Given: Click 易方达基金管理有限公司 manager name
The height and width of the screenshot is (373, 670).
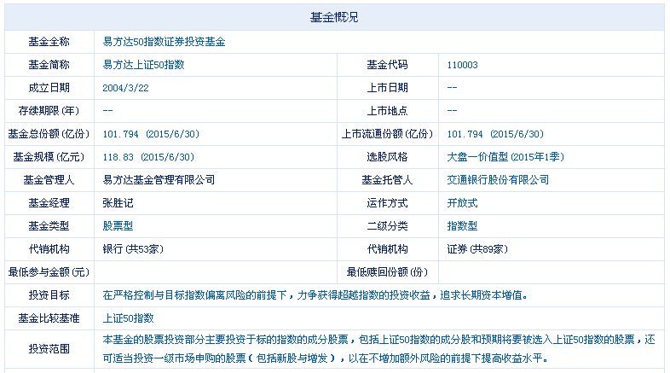Looking at the screenshot, I should coord(159,180).
